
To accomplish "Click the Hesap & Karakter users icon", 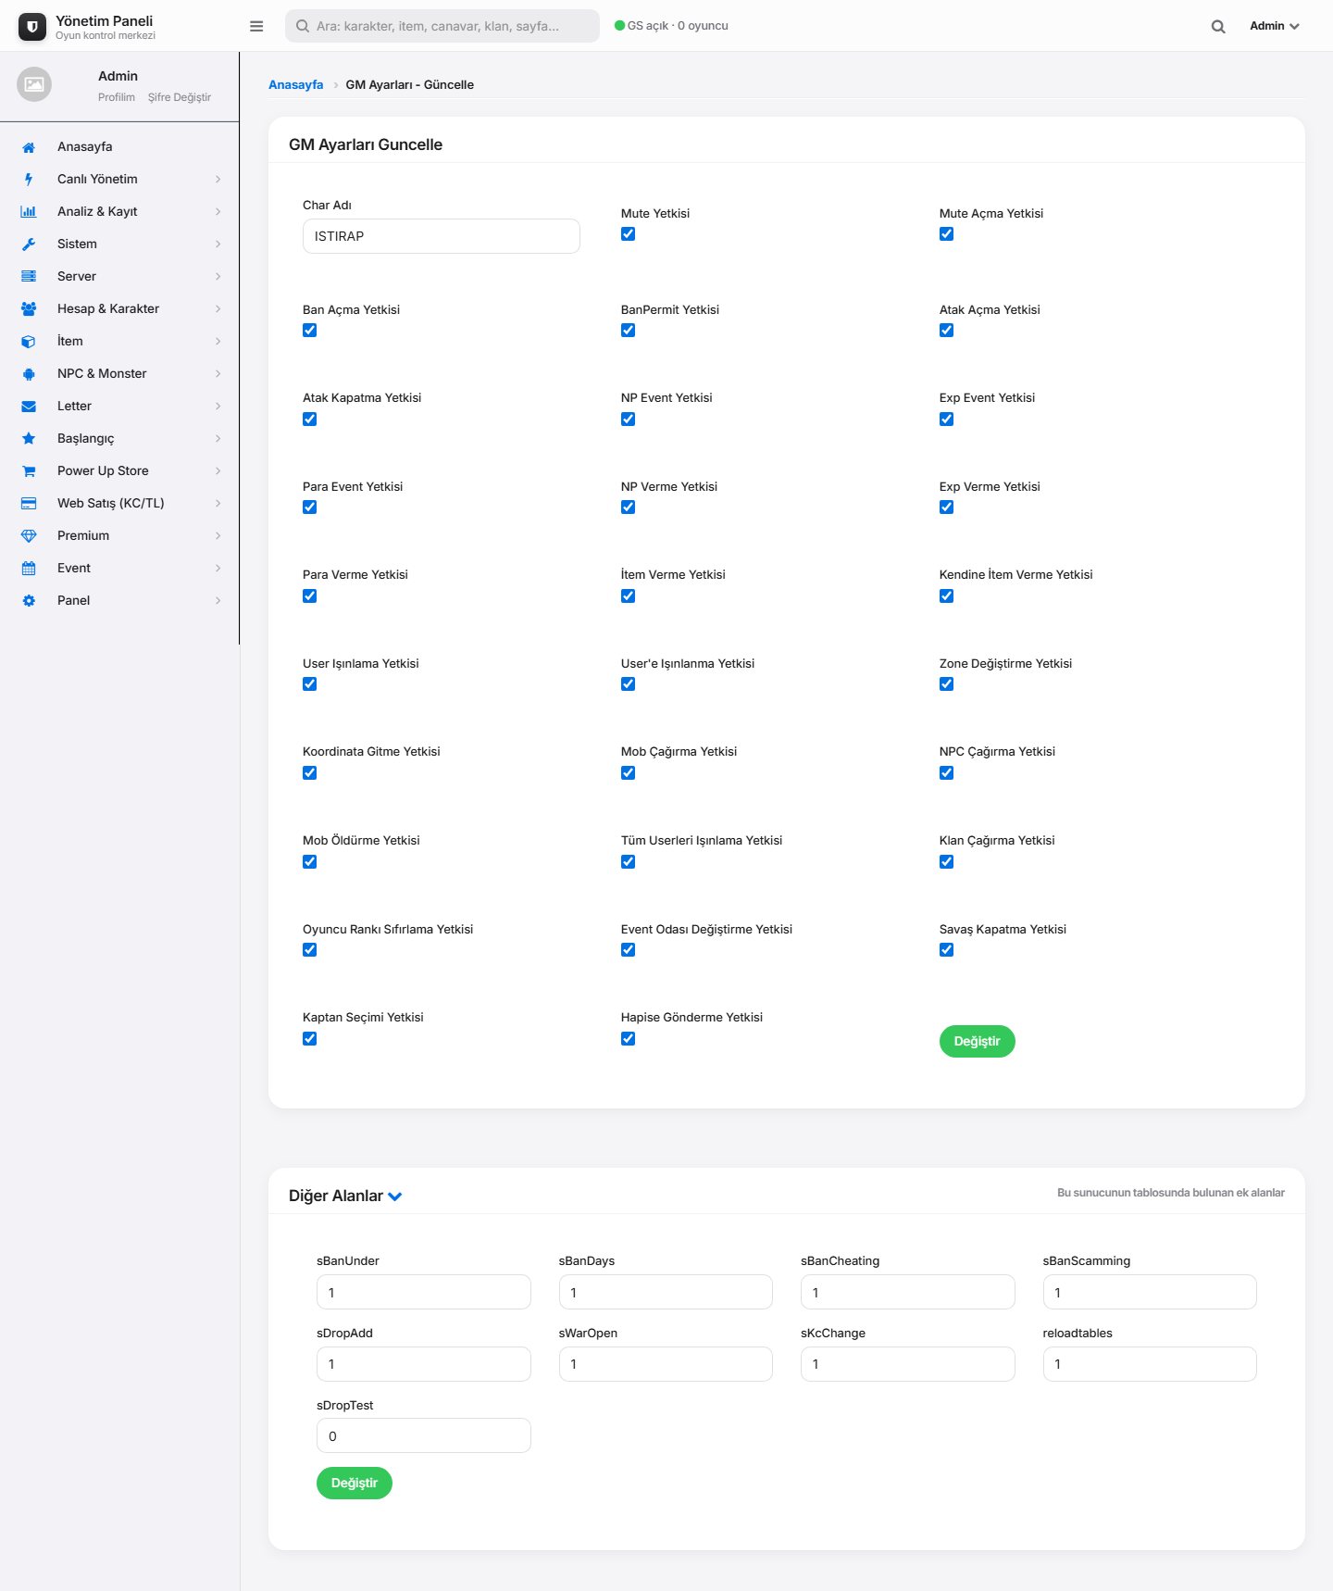I will point(29,309).
